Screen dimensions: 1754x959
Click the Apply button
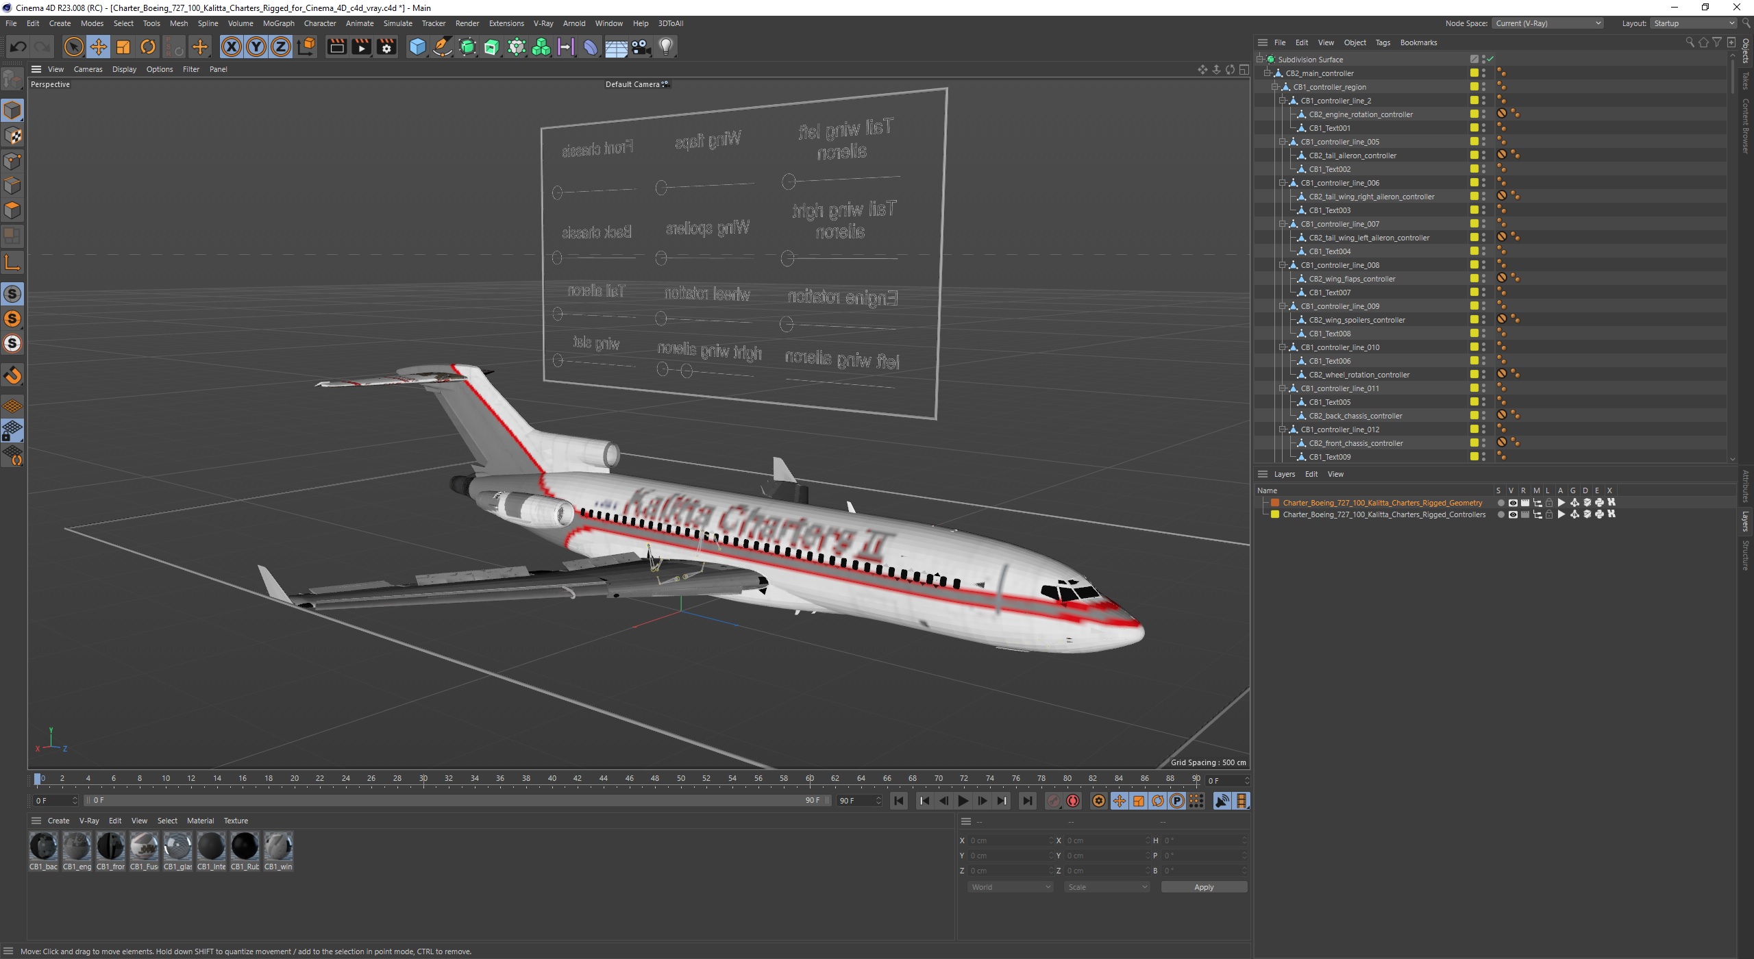(1204, 887)
